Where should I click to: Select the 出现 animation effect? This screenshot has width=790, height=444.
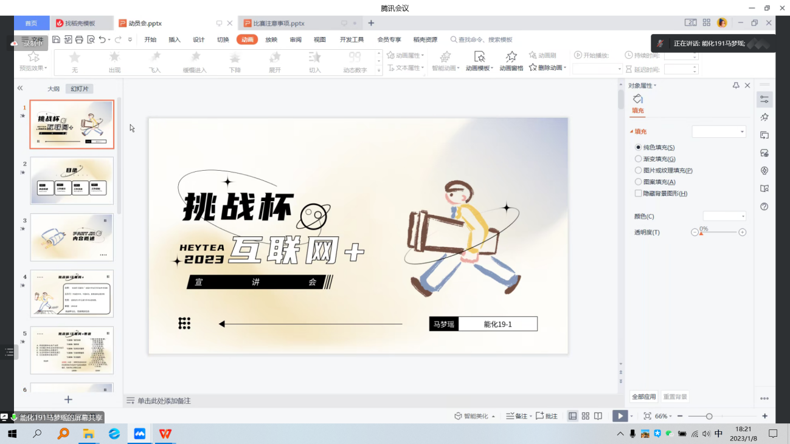(x=114, y=62)
